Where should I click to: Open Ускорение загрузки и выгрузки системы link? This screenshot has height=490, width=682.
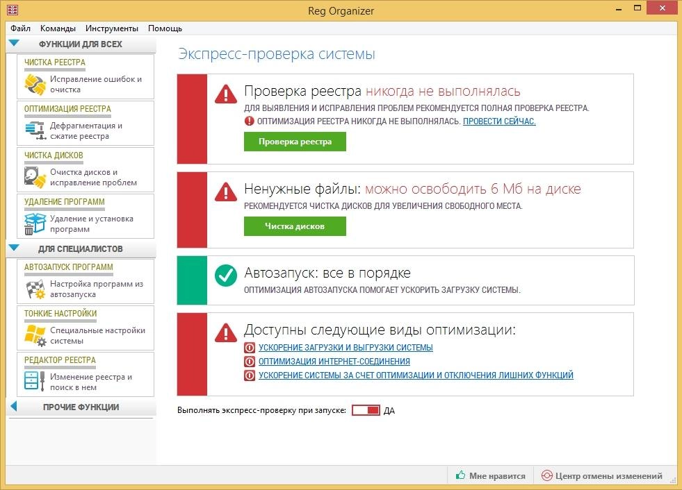tap(346, 348)
